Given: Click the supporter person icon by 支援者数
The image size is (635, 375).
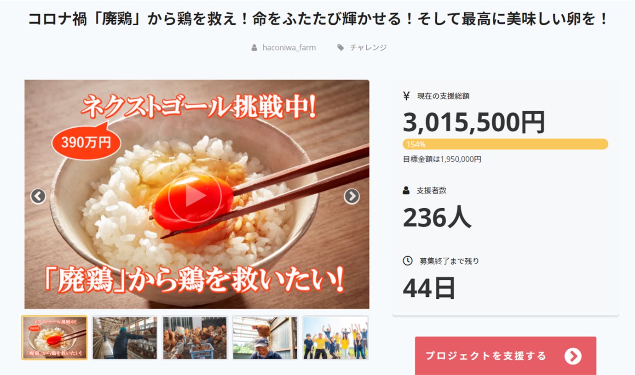Looking at the screenshot, I should 406,190.
